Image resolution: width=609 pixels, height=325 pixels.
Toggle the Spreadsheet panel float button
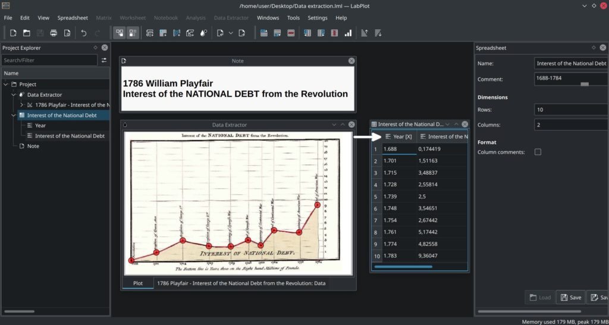[593, 48]
